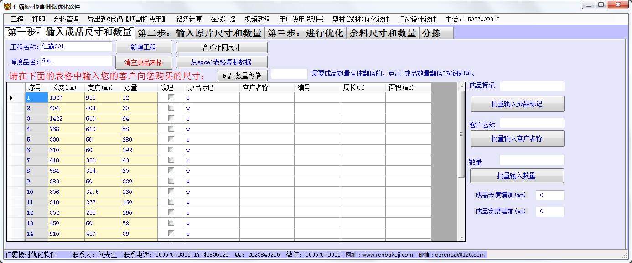
Task: Toggle 纹理 checkbox in row 12
Action: [171, 212]
